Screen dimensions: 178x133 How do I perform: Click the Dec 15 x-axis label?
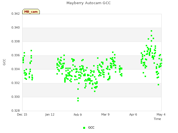[x=22, y=114]
